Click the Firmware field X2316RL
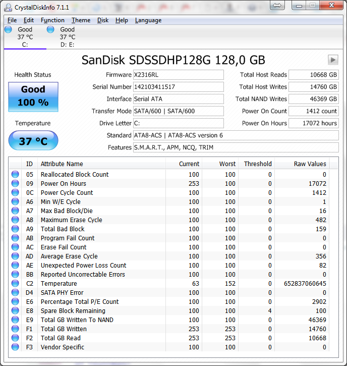This screenshot has height=366, width=347. 179,75
